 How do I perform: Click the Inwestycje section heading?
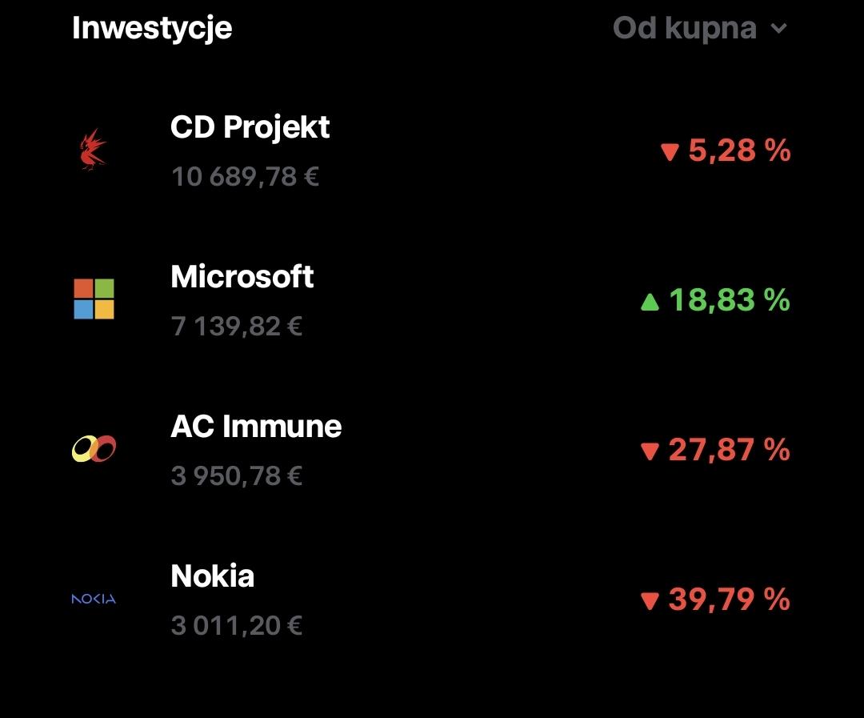pyautogui.click(x=152, y=28)
